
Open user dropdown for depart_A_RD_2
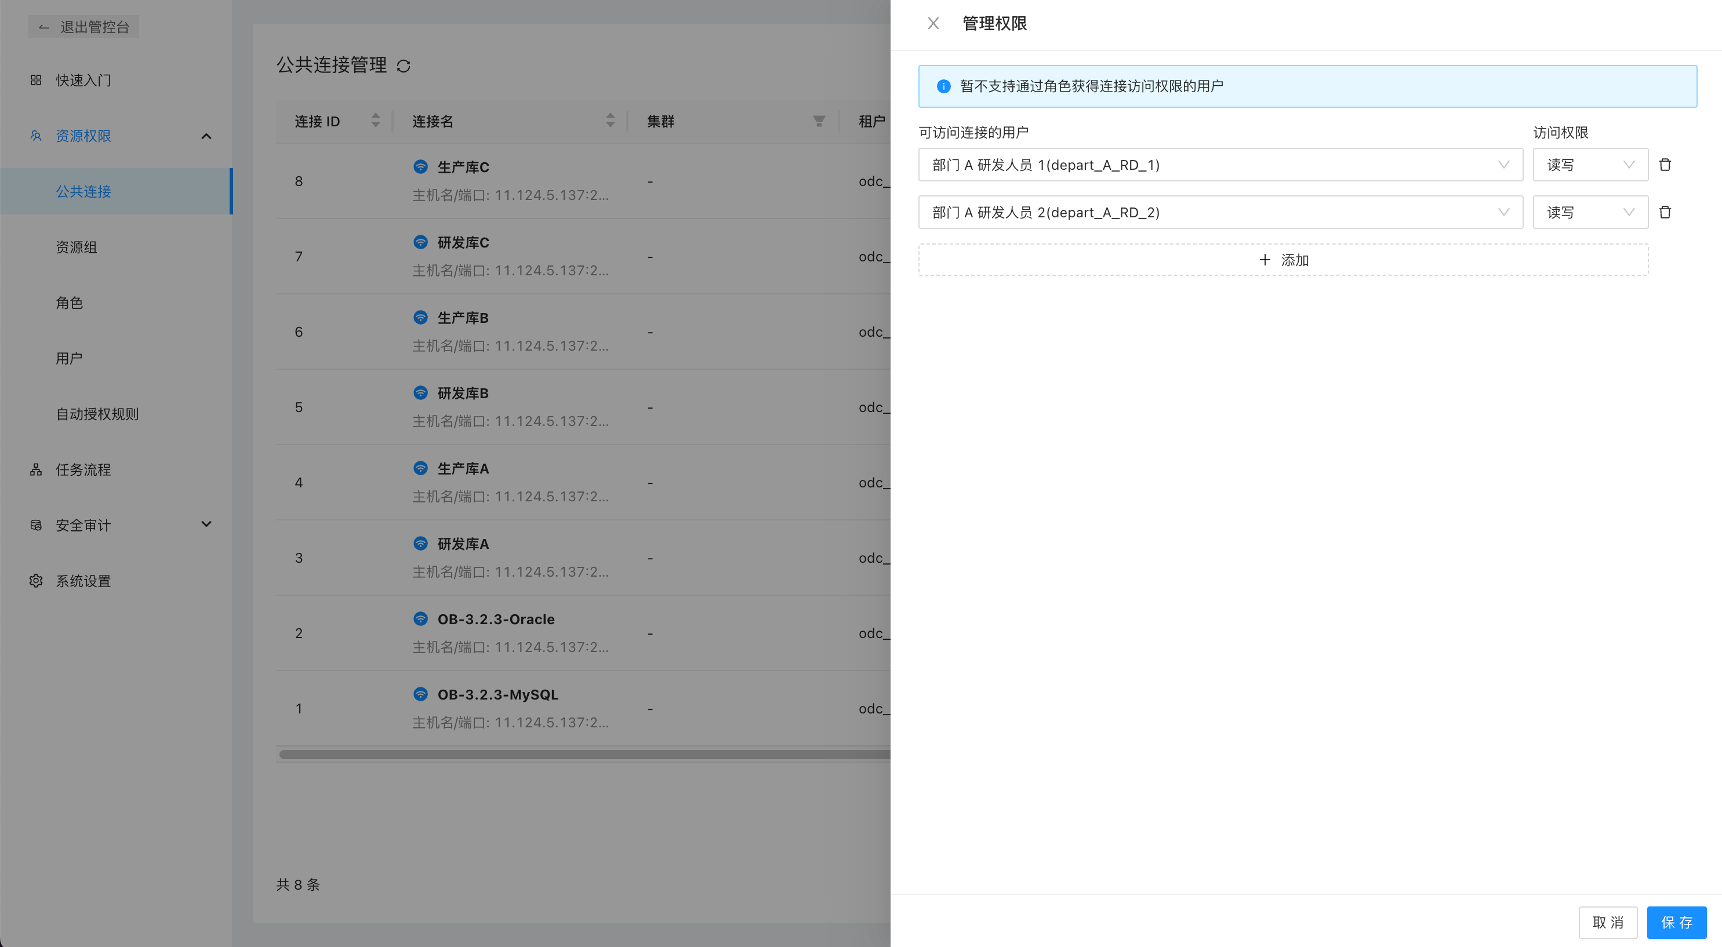(x=1220, y=212)
